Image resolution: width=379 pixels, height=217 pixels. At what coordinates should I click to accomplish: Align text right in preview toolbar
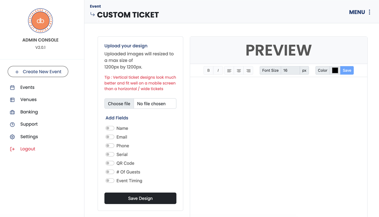coord(249,70)
